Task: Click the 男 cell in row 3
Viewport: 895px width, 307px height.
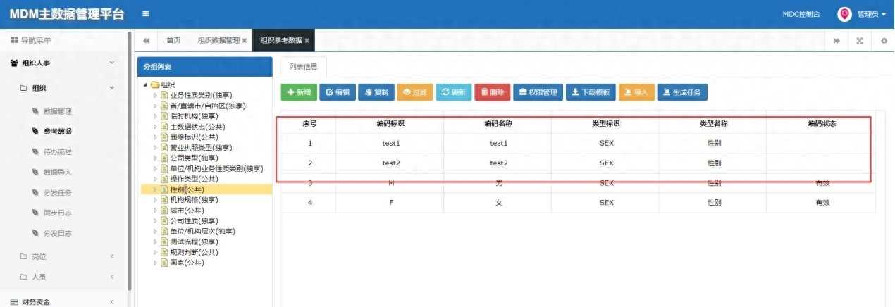Action: coord(498,182)
